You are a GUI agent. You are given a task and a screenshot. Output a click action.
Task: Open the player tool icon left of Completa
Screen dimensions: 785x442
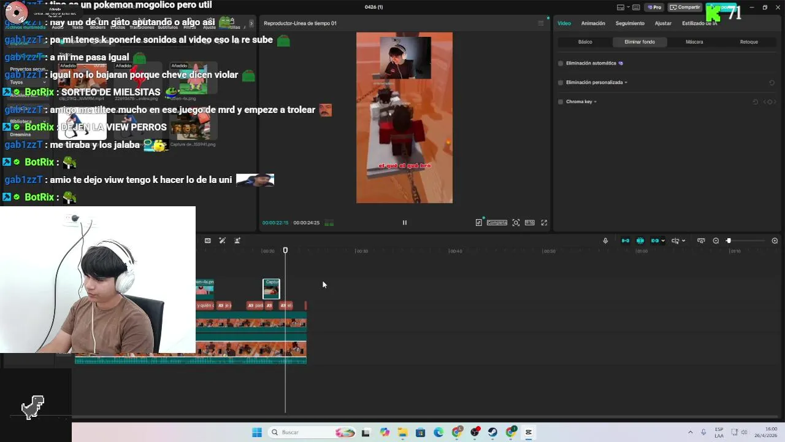[478, 223]
